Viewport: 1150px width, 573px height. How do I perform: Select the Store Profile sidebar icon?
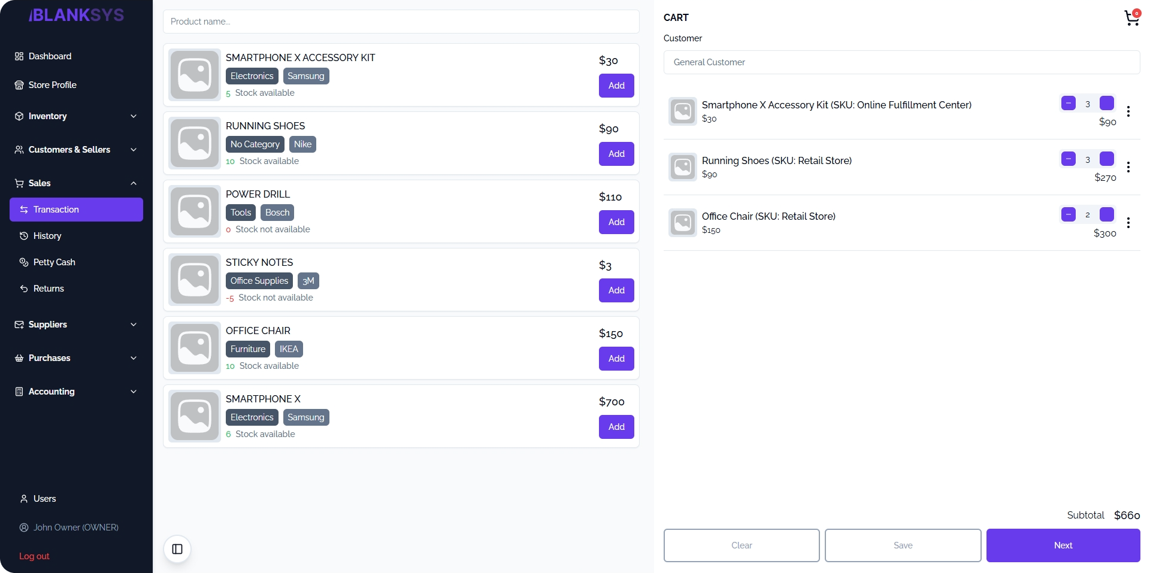pyautogui.click(x=19, y=84)
